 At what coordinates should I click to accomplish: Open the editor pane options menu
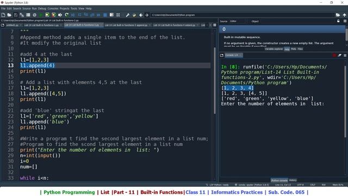pyautogui.click(x=215, y=25)
